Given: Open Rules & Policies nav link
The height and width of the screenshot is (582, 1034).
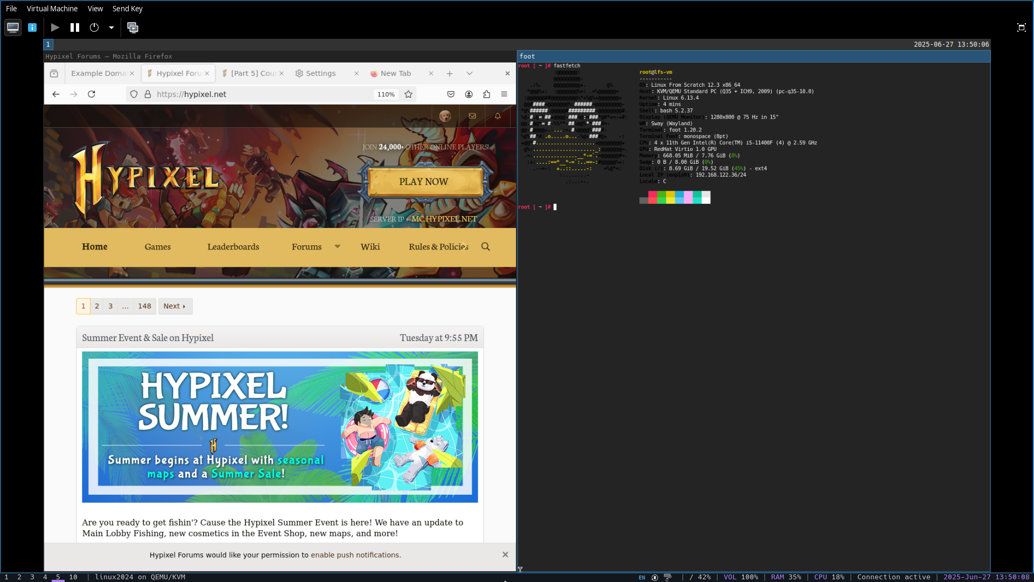Looking at the screenshot, I should pos(438,247).
